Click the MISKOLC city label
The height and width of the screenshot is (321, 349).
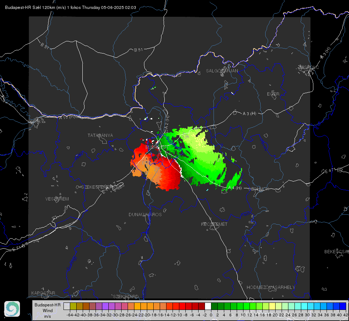coord(309,67)
